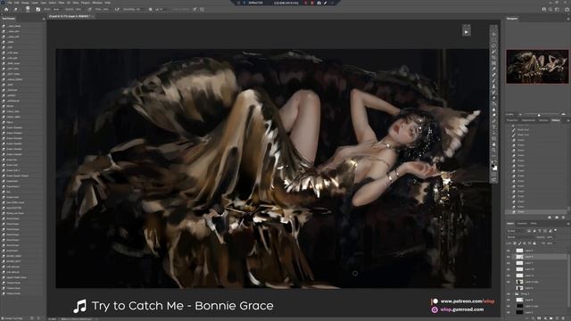Switch to the Adjustments tab
Image resolution: width=571 pixels, height=321 pixels.
pos(528,120)
